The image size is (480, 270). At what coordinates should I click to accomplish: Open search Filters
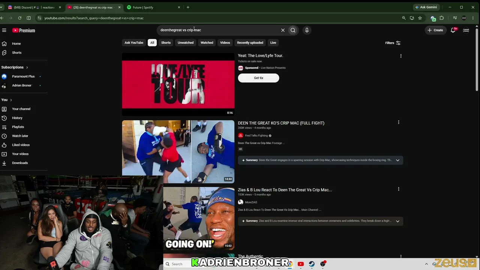tap(393, 43)
